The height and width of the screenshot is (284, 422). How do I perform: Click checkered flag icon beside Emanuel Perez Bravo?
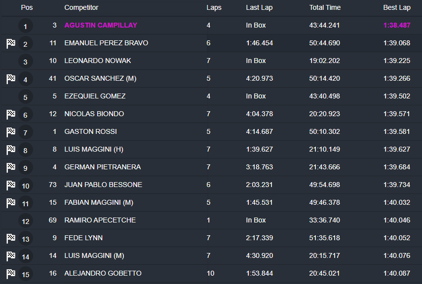click(11, 43)
